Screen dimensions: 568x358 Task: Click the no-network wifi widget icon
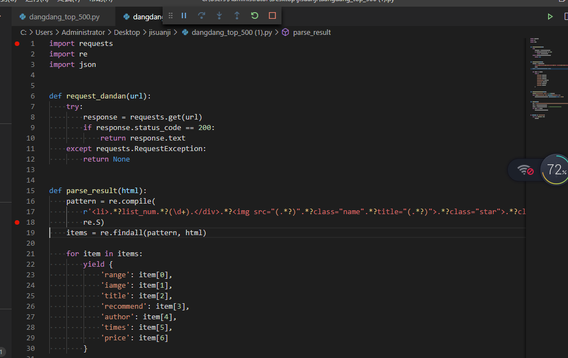click(525, 169)
